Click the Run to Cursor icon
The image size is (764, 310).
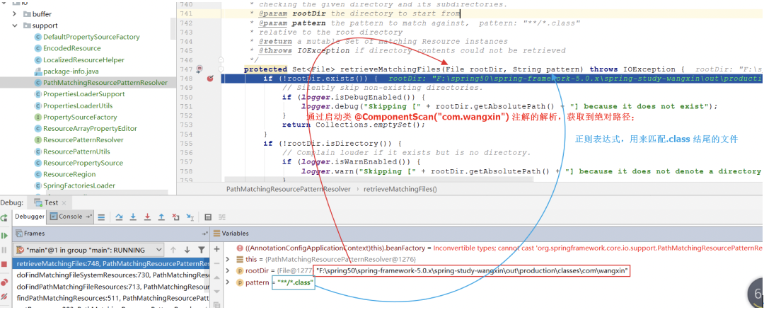coord(190,217)
